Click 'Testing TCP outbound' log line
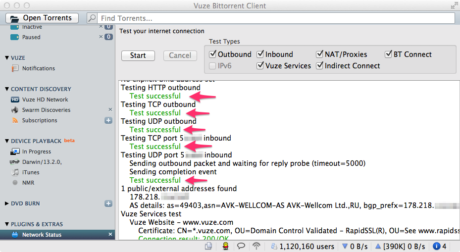Image resolution: width=460 pixels, height=252 pixels. pos(158,104)
